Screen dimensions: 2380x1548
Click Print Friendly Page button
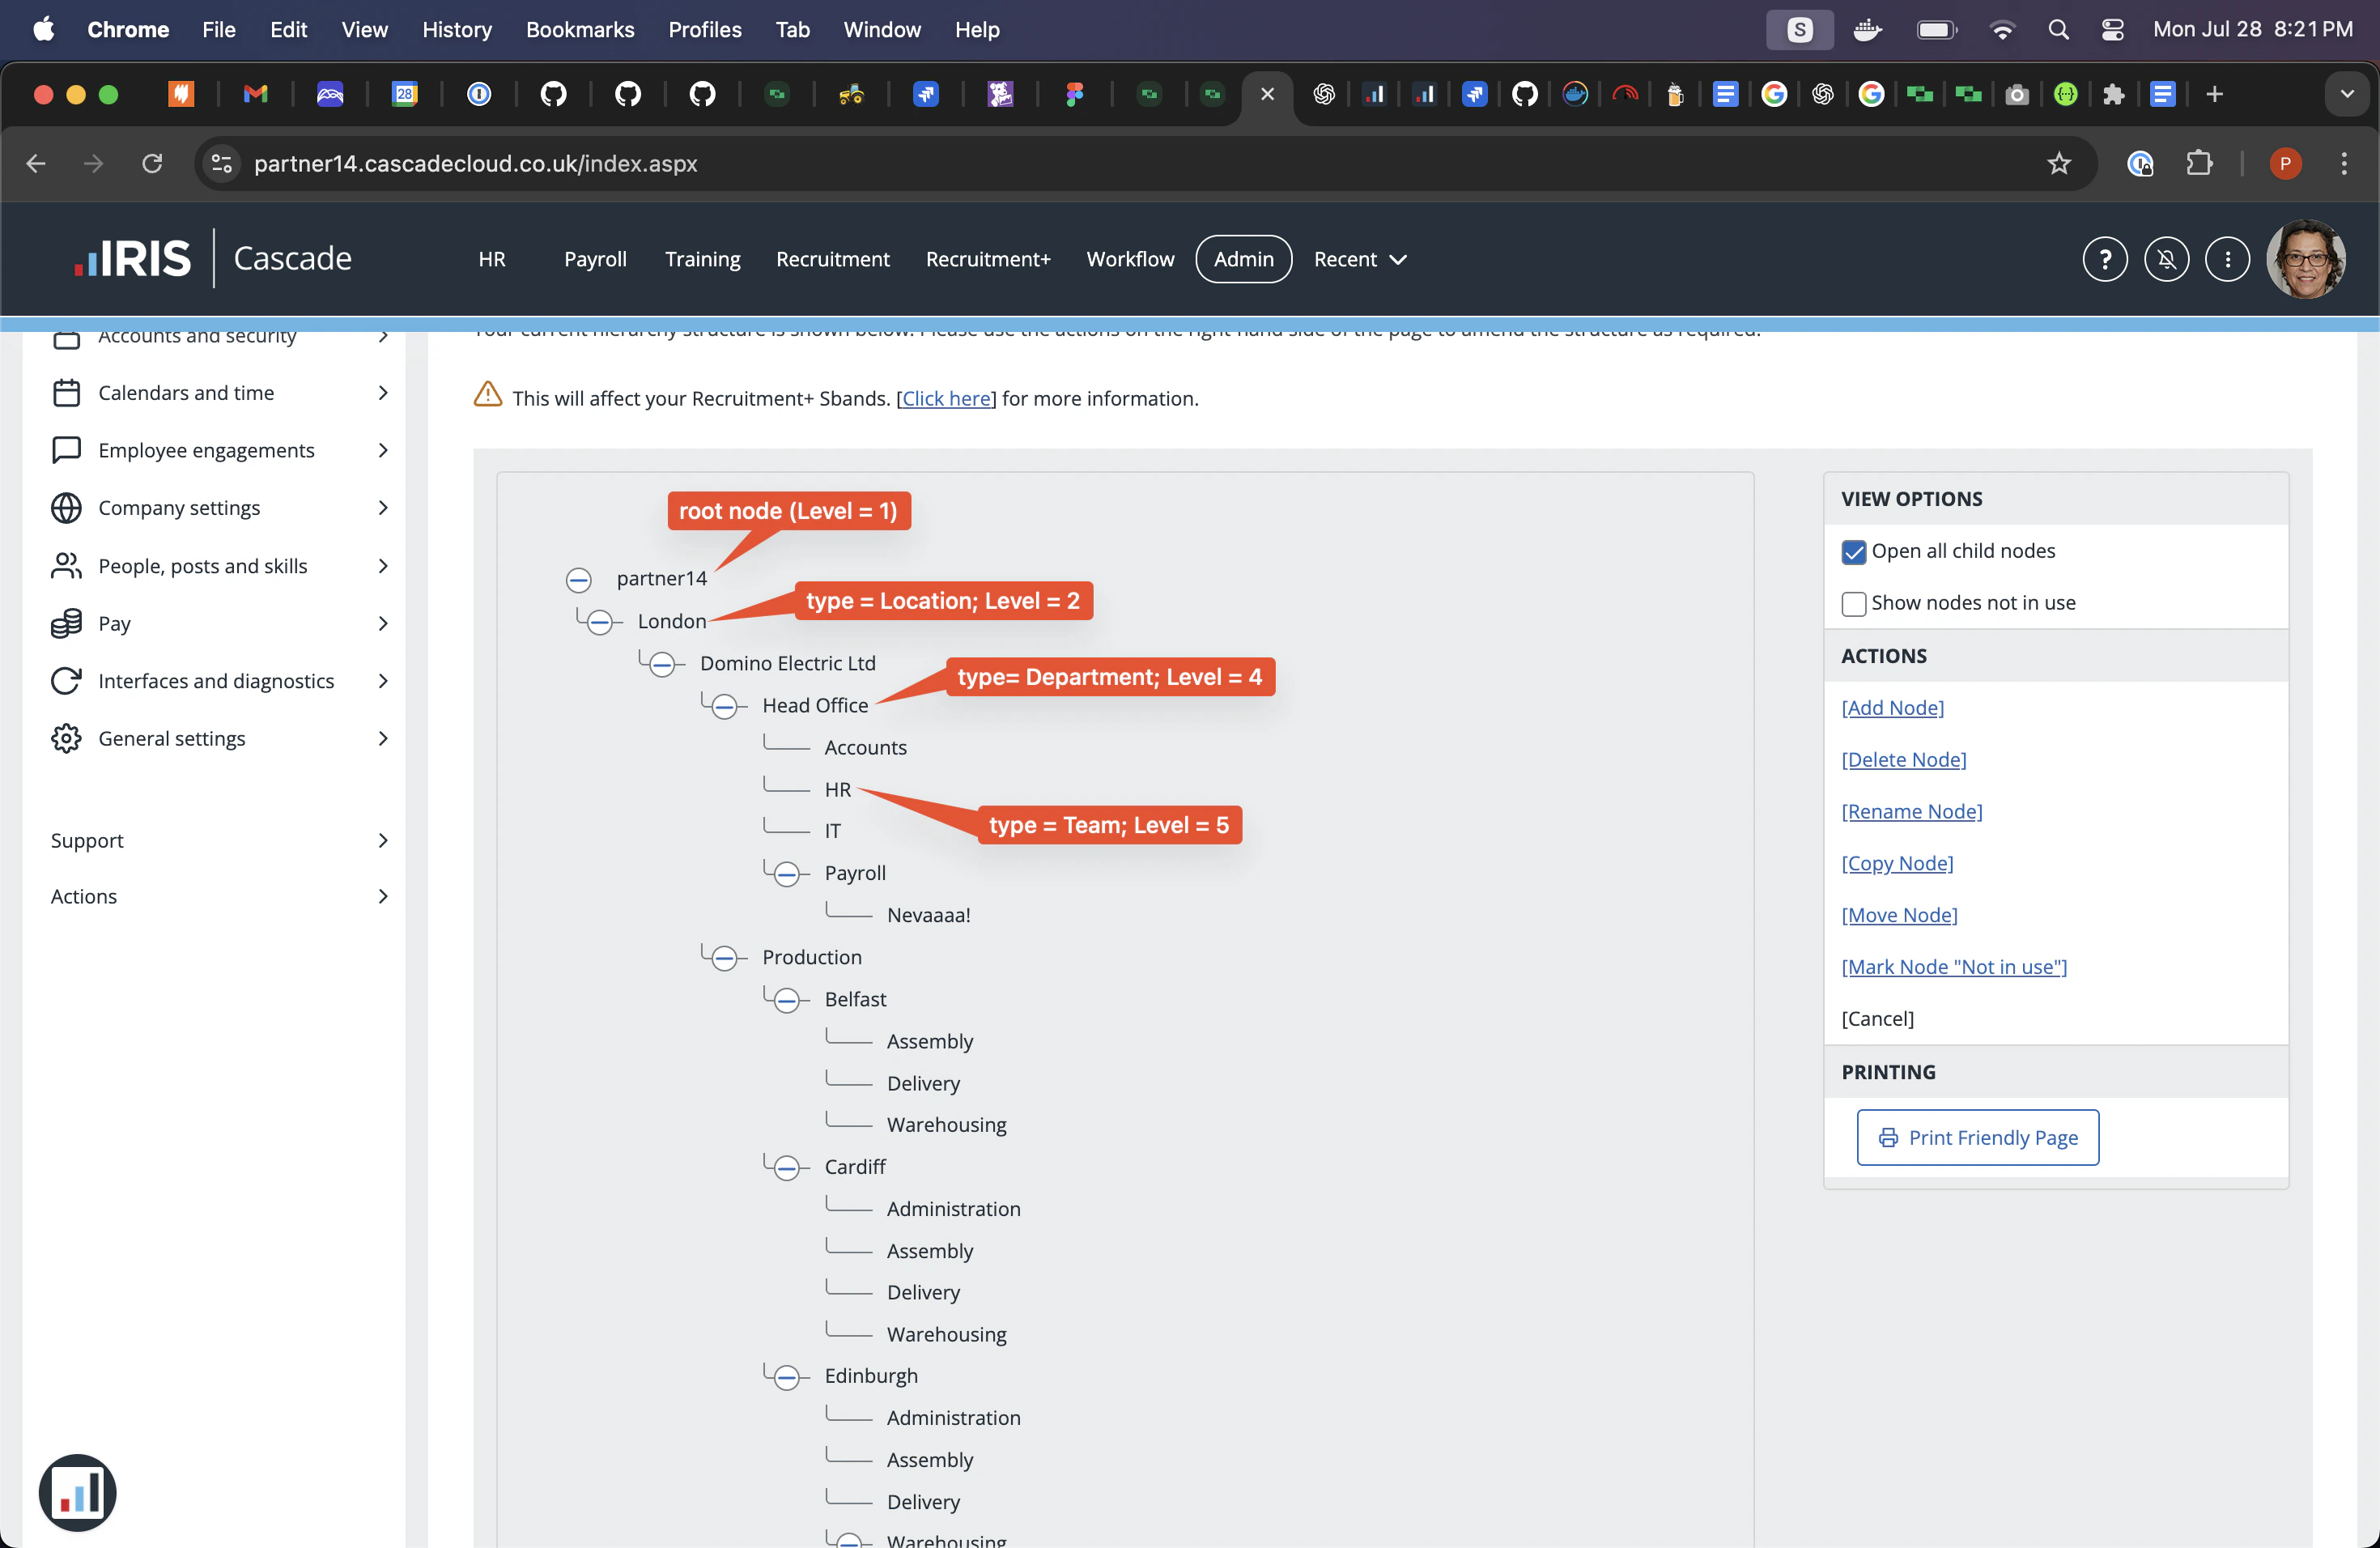pos(1977,1137)
